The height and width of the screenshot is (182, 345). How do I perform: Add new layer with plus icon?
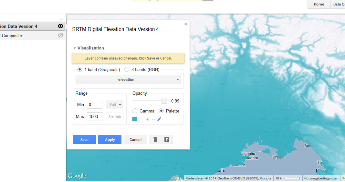pos(61,19)
